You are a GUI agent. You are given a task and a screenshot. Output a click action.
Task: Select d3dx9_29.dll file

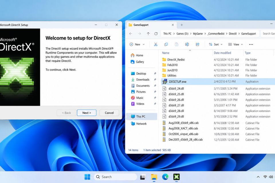pyautogui.click(x=176, y=117)
